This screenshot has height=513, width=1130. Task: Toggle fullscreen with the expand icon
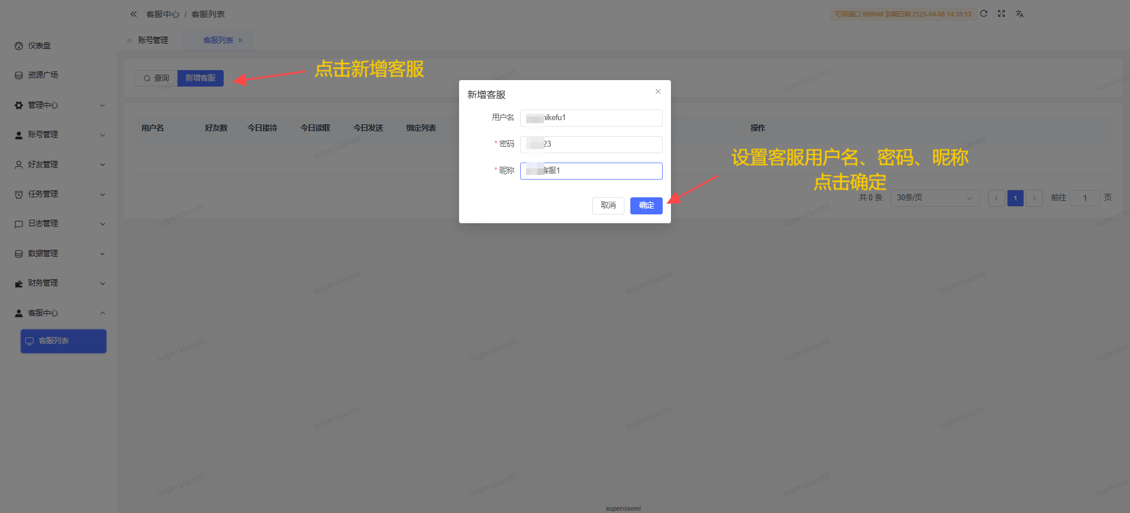click(x=1001, y=14)
